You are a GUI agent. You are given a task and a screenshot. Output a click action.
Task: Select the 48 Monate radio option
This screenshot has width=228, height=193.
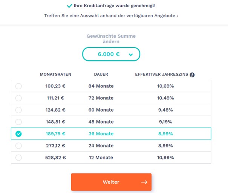coord(18,122)
